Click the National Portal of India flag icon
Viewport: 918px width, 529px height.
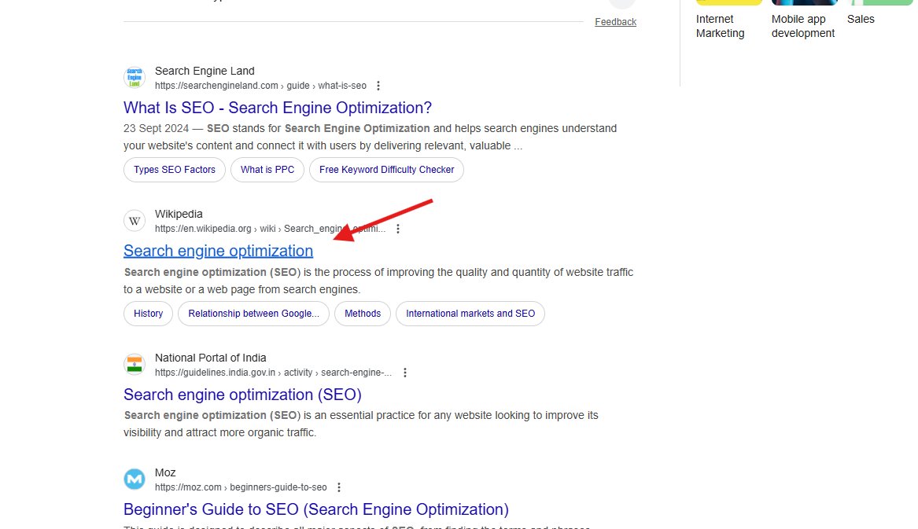point(134,364)
